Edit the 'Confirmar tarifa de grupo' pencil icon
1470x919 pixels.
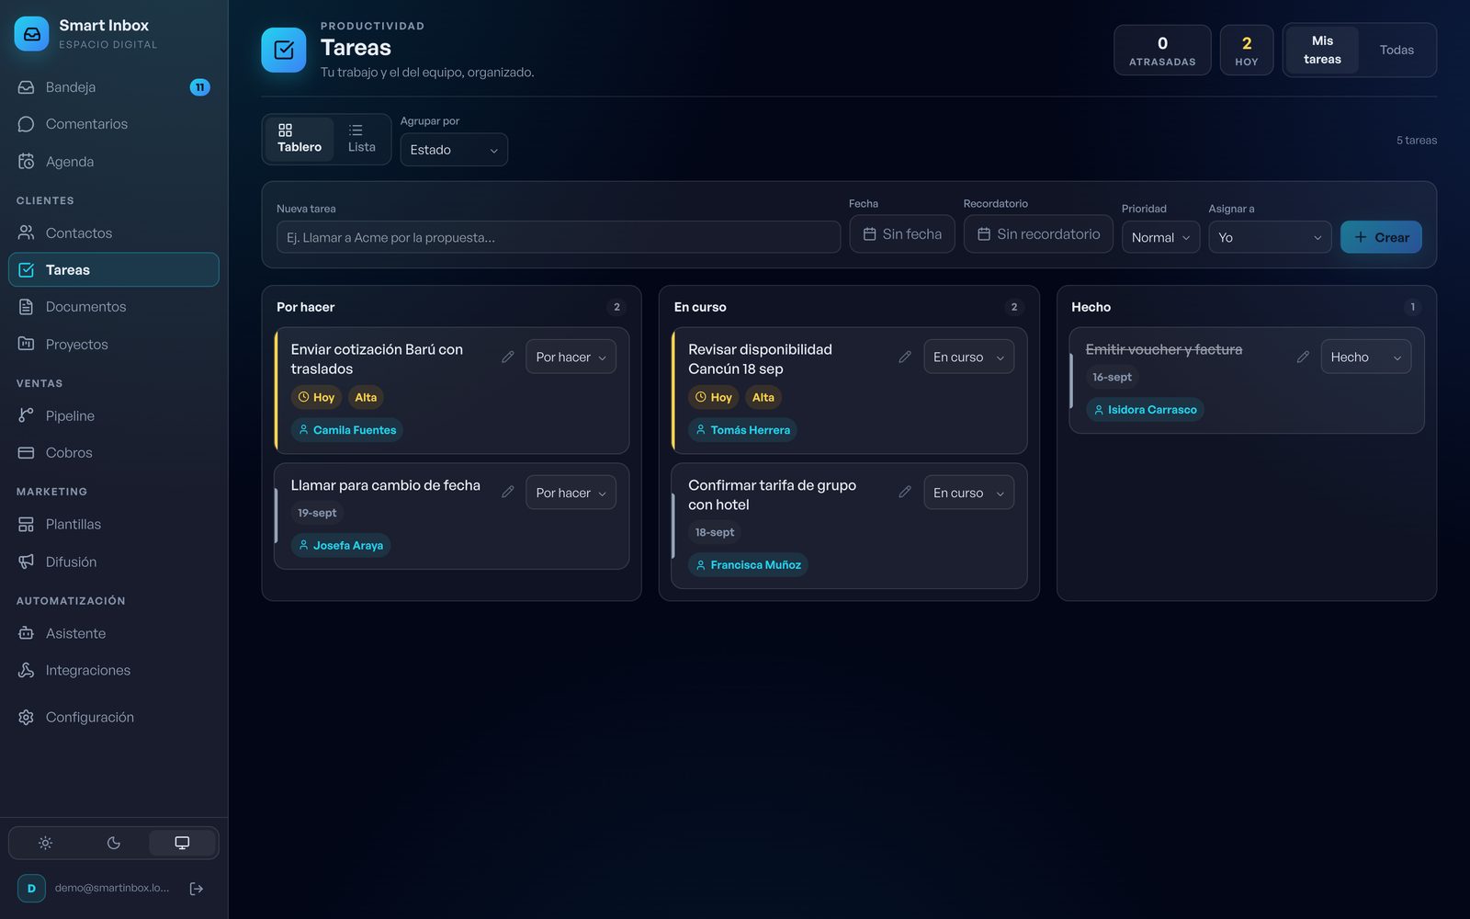tap(905, 493)
